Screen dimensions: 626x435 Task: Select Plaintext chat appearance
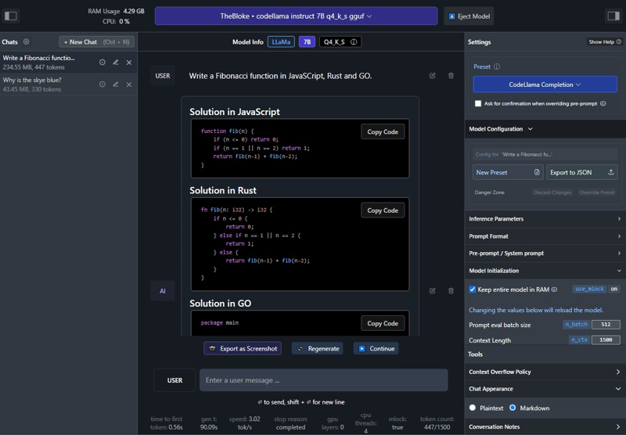pos(473,408)
